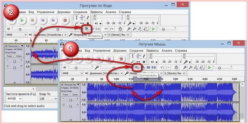Click Undo in the Прогулки по Воде window
The height and width of the screenshot is (124, 248).
[x=106, y=29]
